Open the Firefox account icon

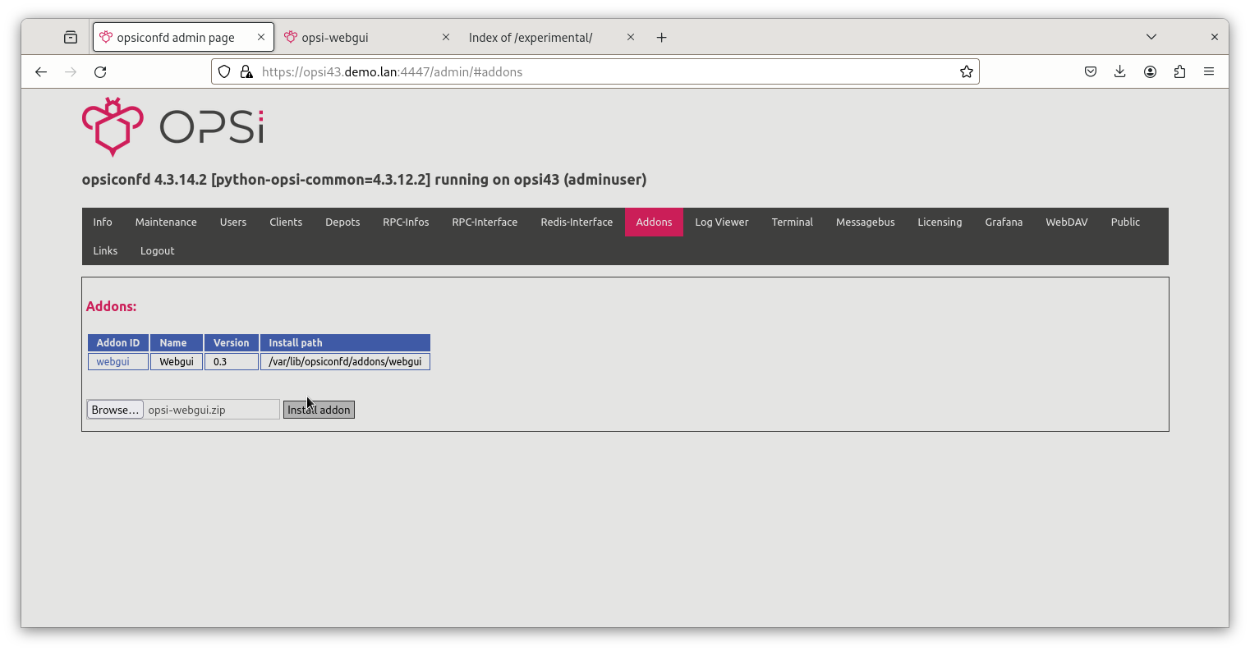[1151, 72]
